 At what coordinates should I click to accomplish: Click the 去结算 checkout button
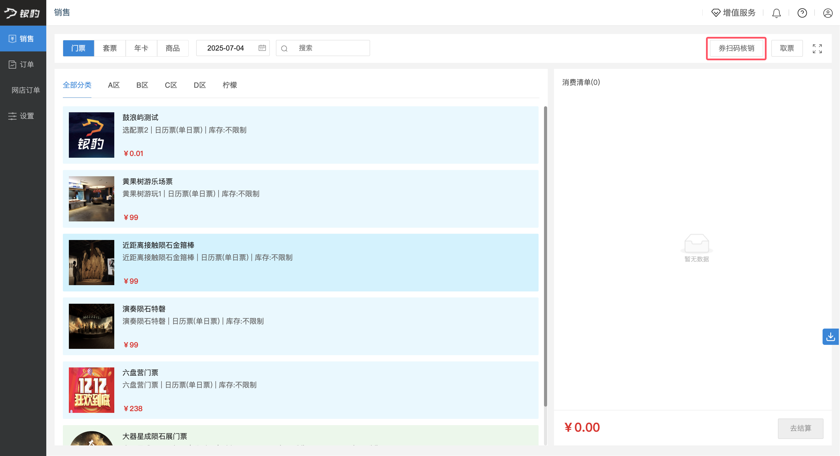(801, 428)
